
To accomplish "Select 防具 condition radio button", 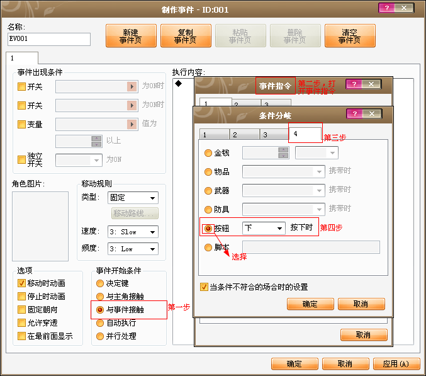I will click(208, 210).
